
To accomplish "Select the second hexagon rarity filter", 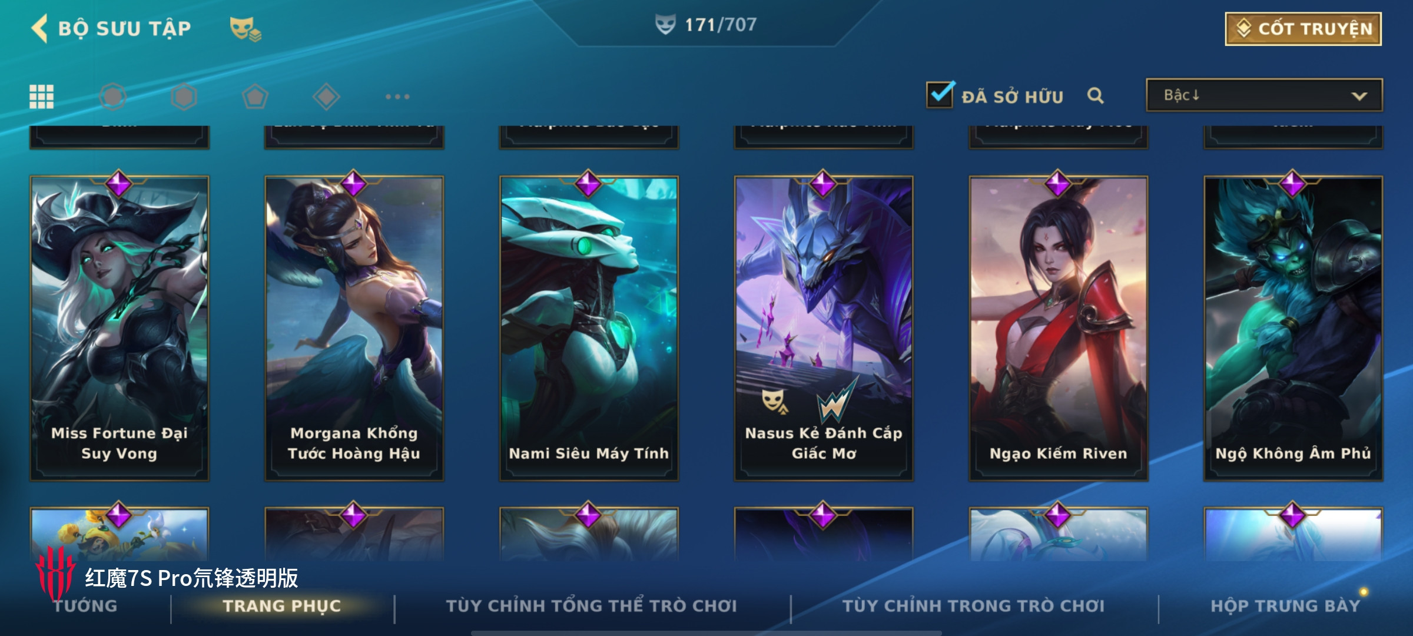I will pos(184,97).
